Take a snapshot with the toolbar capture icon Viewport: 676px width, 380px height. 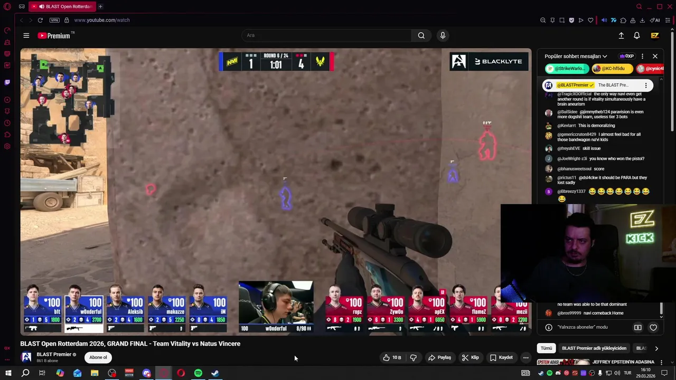(x=562, y=20)
